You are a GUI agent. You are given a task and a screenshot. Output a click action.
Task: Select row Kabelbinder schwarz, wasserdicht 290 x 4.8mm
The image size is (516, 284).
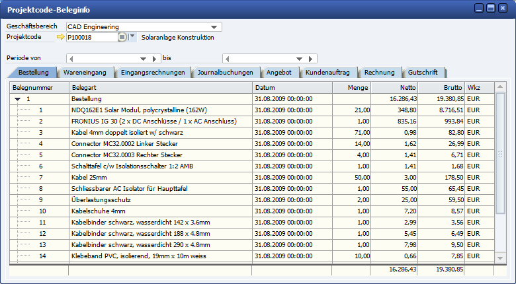point(140,244)
